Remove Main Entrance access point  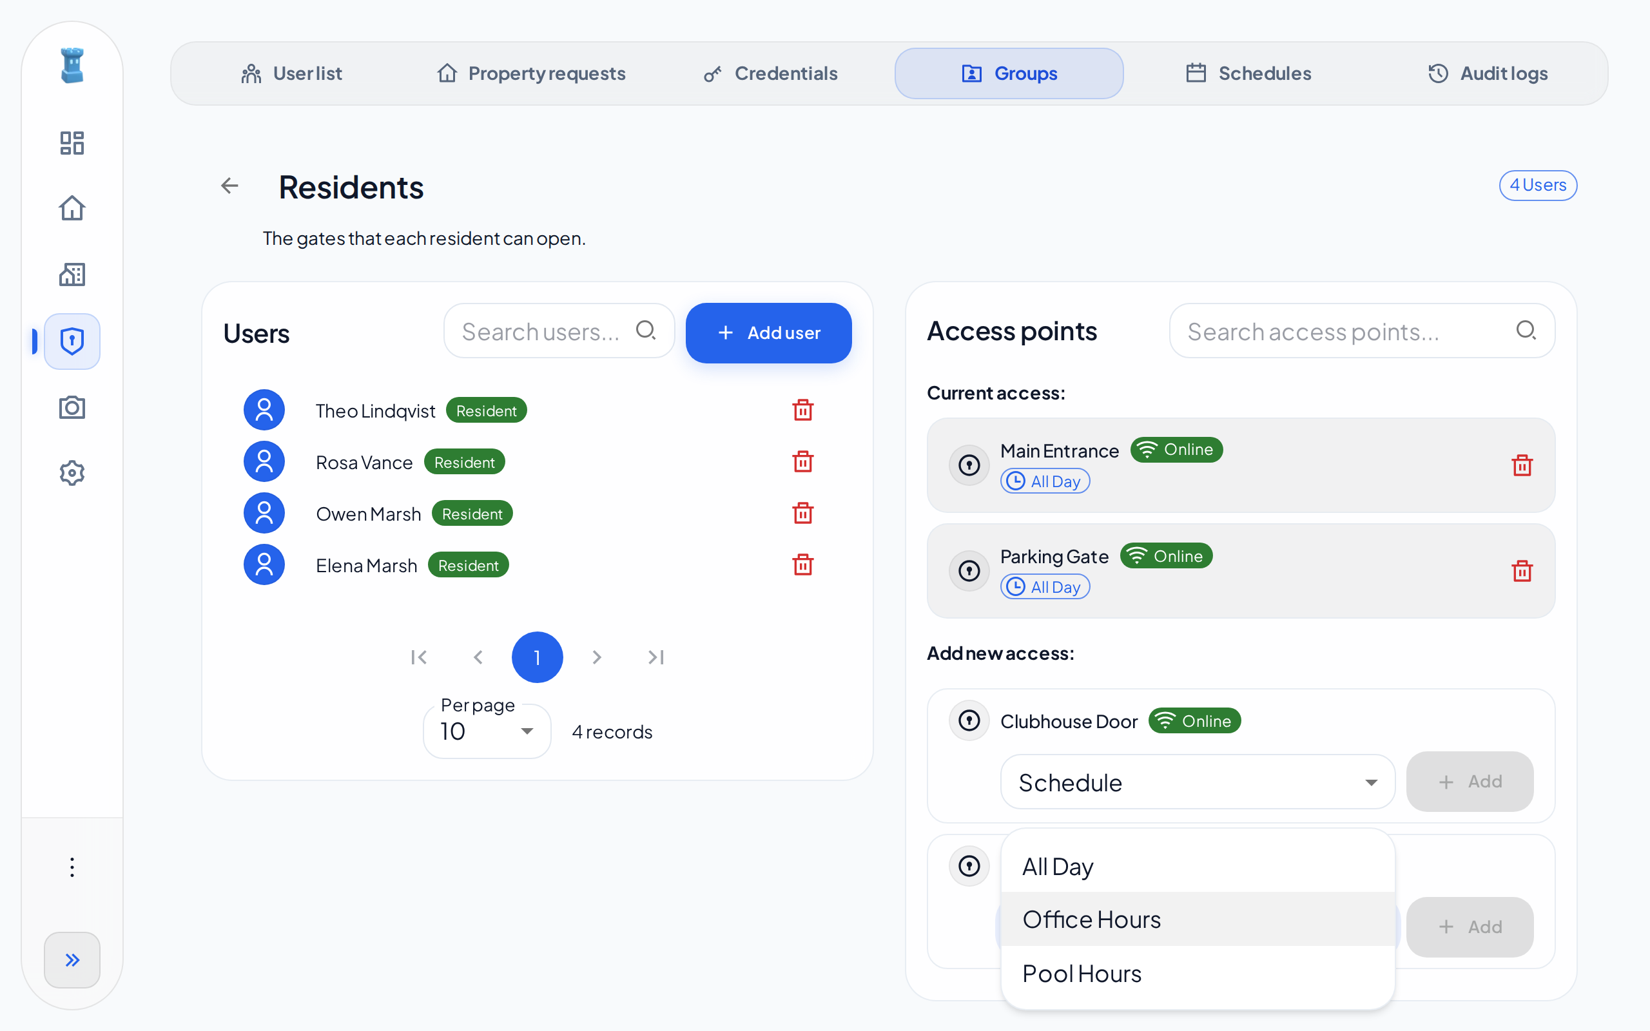pyautogui.click(x=1522, y=465)
